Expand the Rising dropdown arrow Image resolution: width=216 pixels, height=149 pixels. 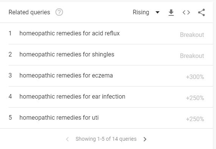pyautogui.click(x=157, y=12)
